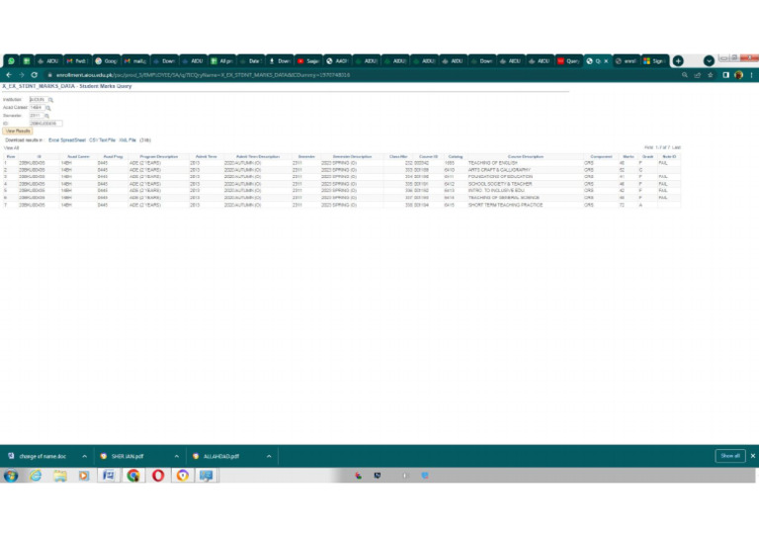Viewport: 759px width, 537px height.
Task: Click Show all downloads button
Action: 729,456
